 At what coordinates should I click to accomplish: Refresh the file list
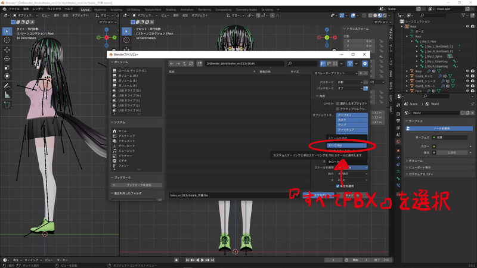click(191, 64)
